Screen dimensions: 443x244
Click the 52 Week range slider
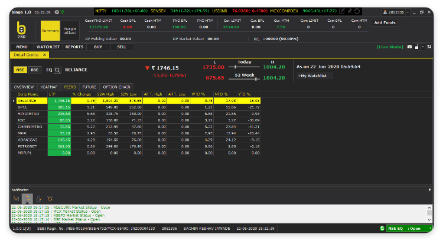244,79
